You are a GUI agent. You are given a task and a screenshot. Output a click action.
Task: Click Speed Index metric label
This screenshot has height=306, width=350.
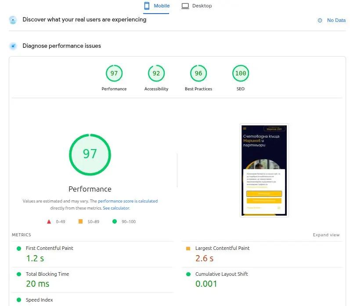[x=39, y=300]
